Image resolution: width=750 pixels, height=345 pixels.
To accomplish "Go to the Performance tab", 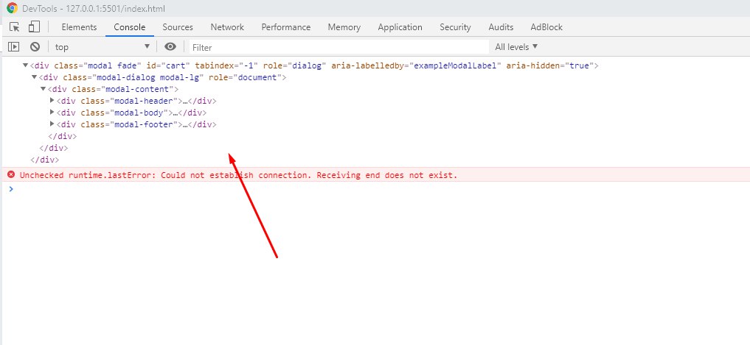I will tap(286, 27).
